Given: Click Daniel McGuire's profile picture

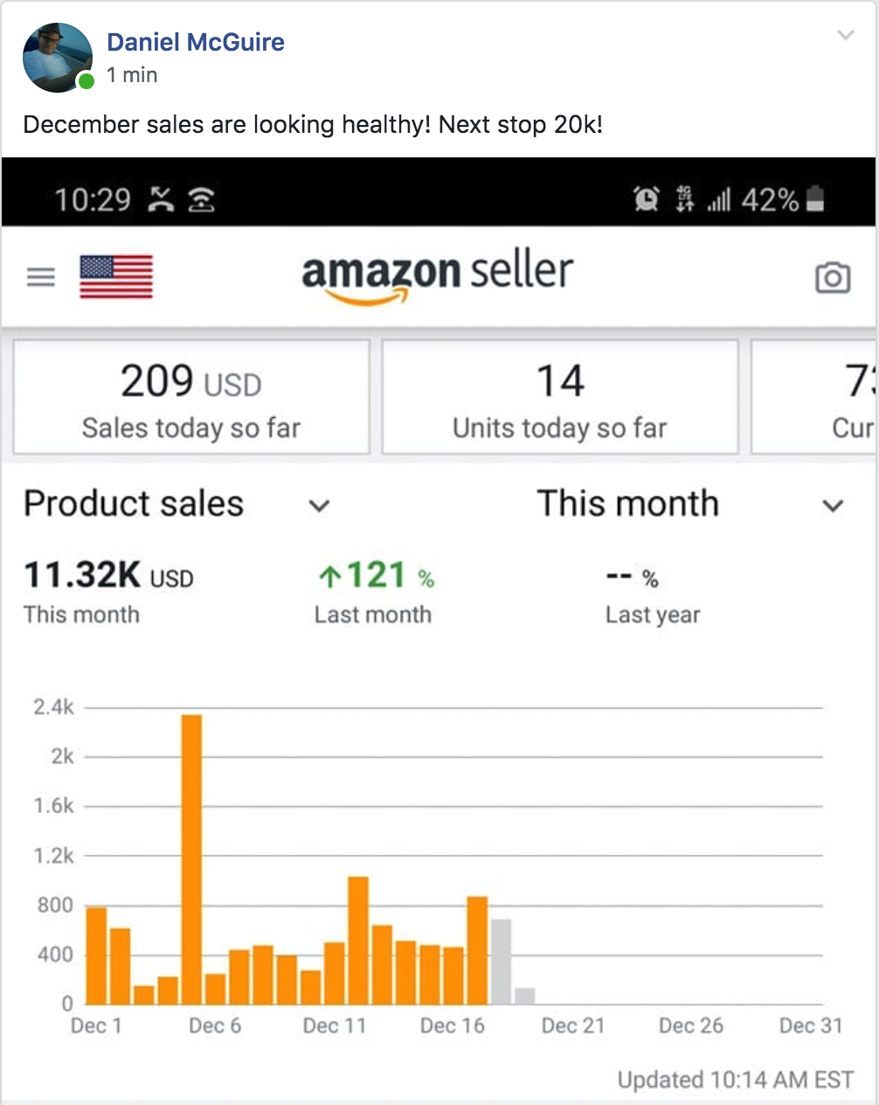Looking at the screenshot, I should pos(58,58).
